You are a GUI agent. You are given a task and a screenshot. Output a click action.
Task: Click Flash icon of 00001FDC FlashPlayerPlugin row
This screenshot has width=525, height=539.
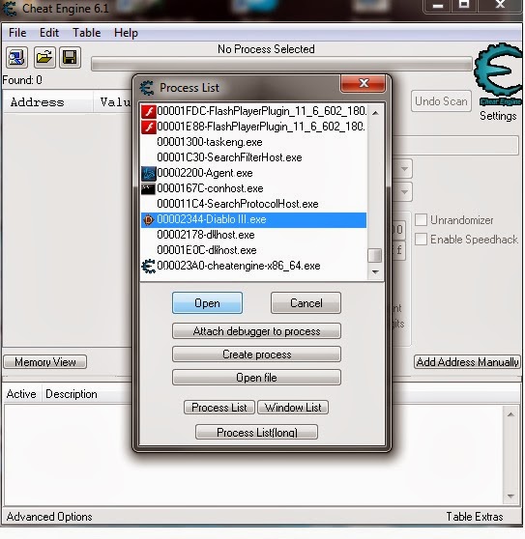tap(149, 111)
